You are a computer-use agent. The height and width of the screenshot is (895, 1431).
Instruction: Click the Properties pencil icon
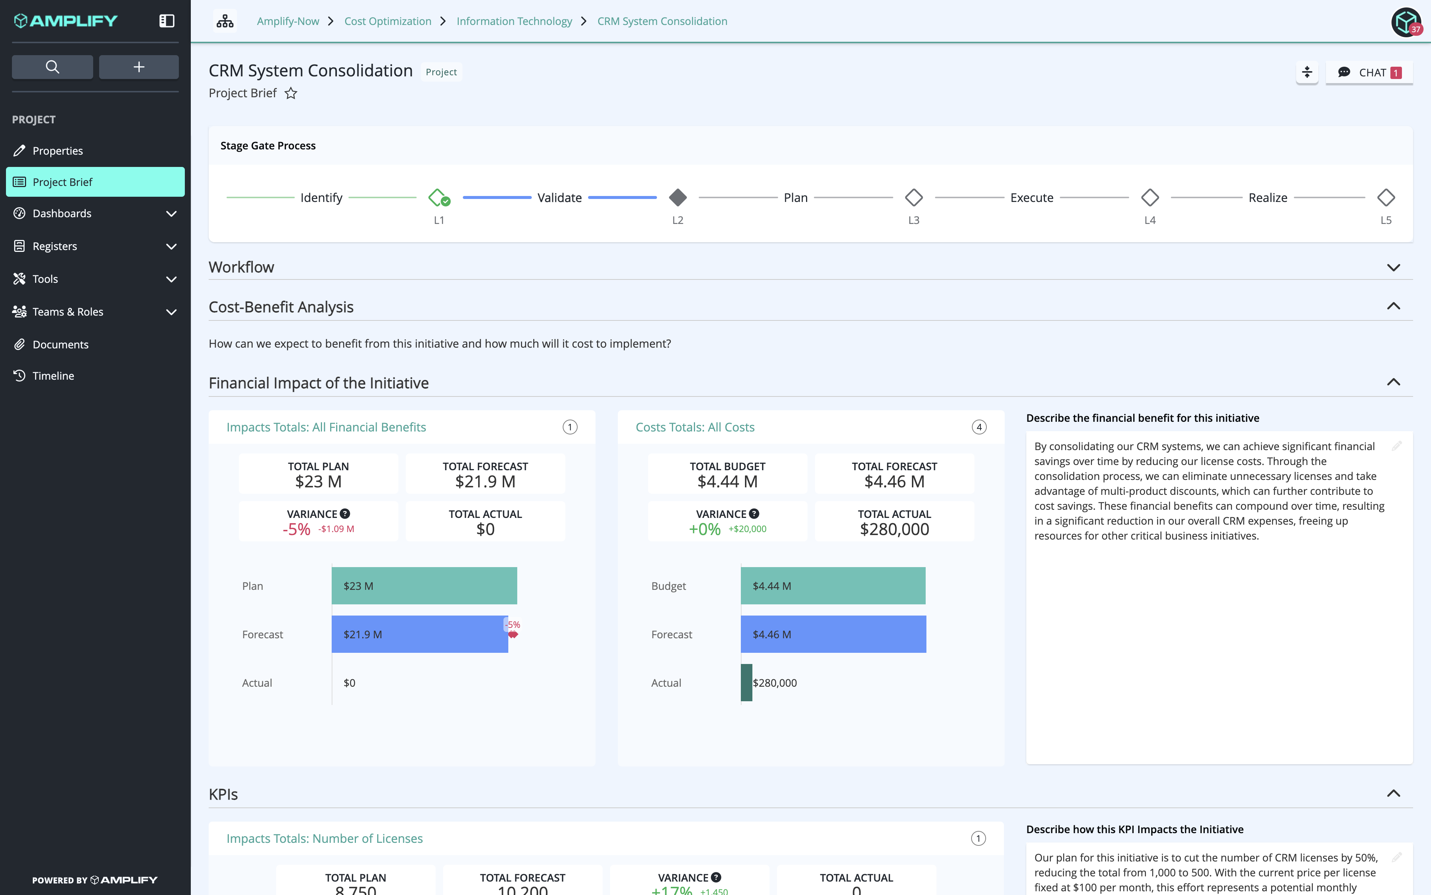(x=19, y=151)
